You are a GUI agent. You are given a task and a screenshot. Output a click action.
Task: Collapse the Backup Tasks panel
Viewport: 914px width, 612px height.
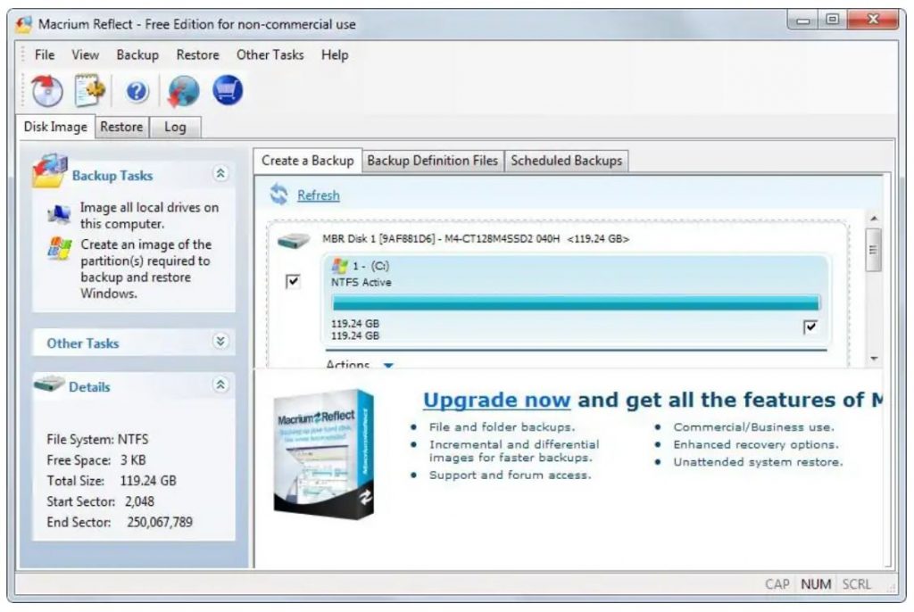tap(220, 174)
